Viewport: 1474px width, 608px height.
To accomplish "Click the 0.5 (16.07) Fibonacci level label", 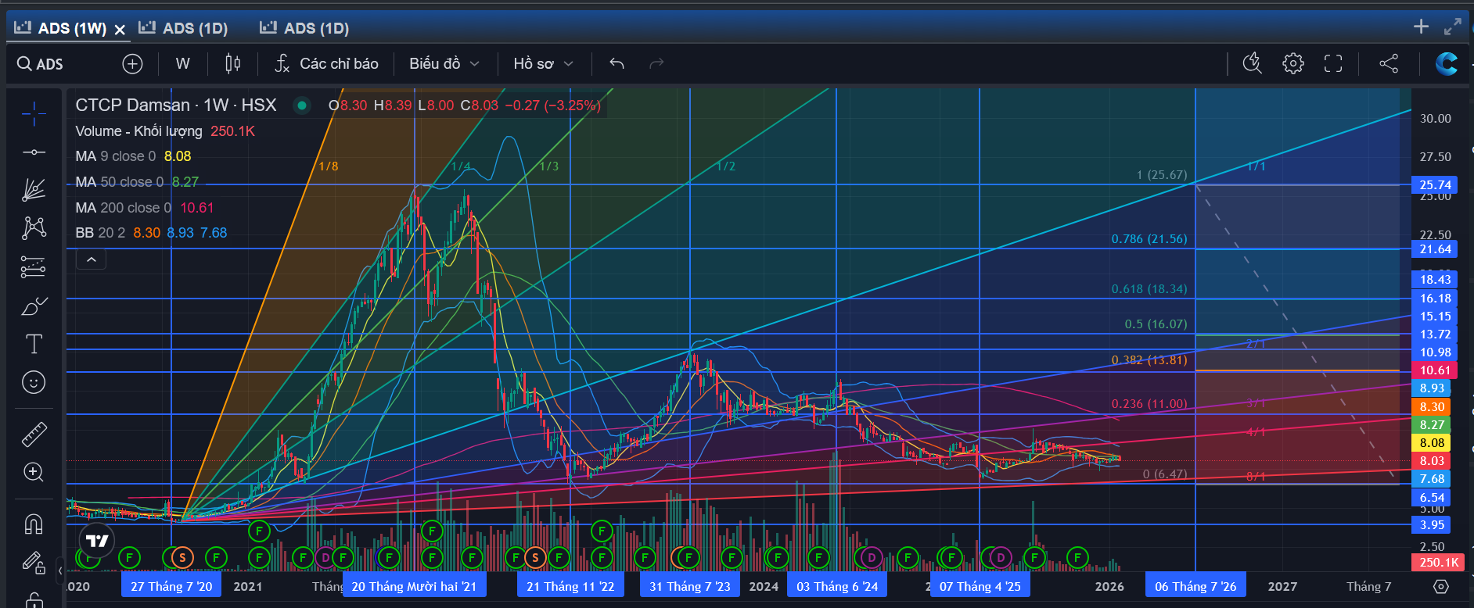I will 1156,324.
